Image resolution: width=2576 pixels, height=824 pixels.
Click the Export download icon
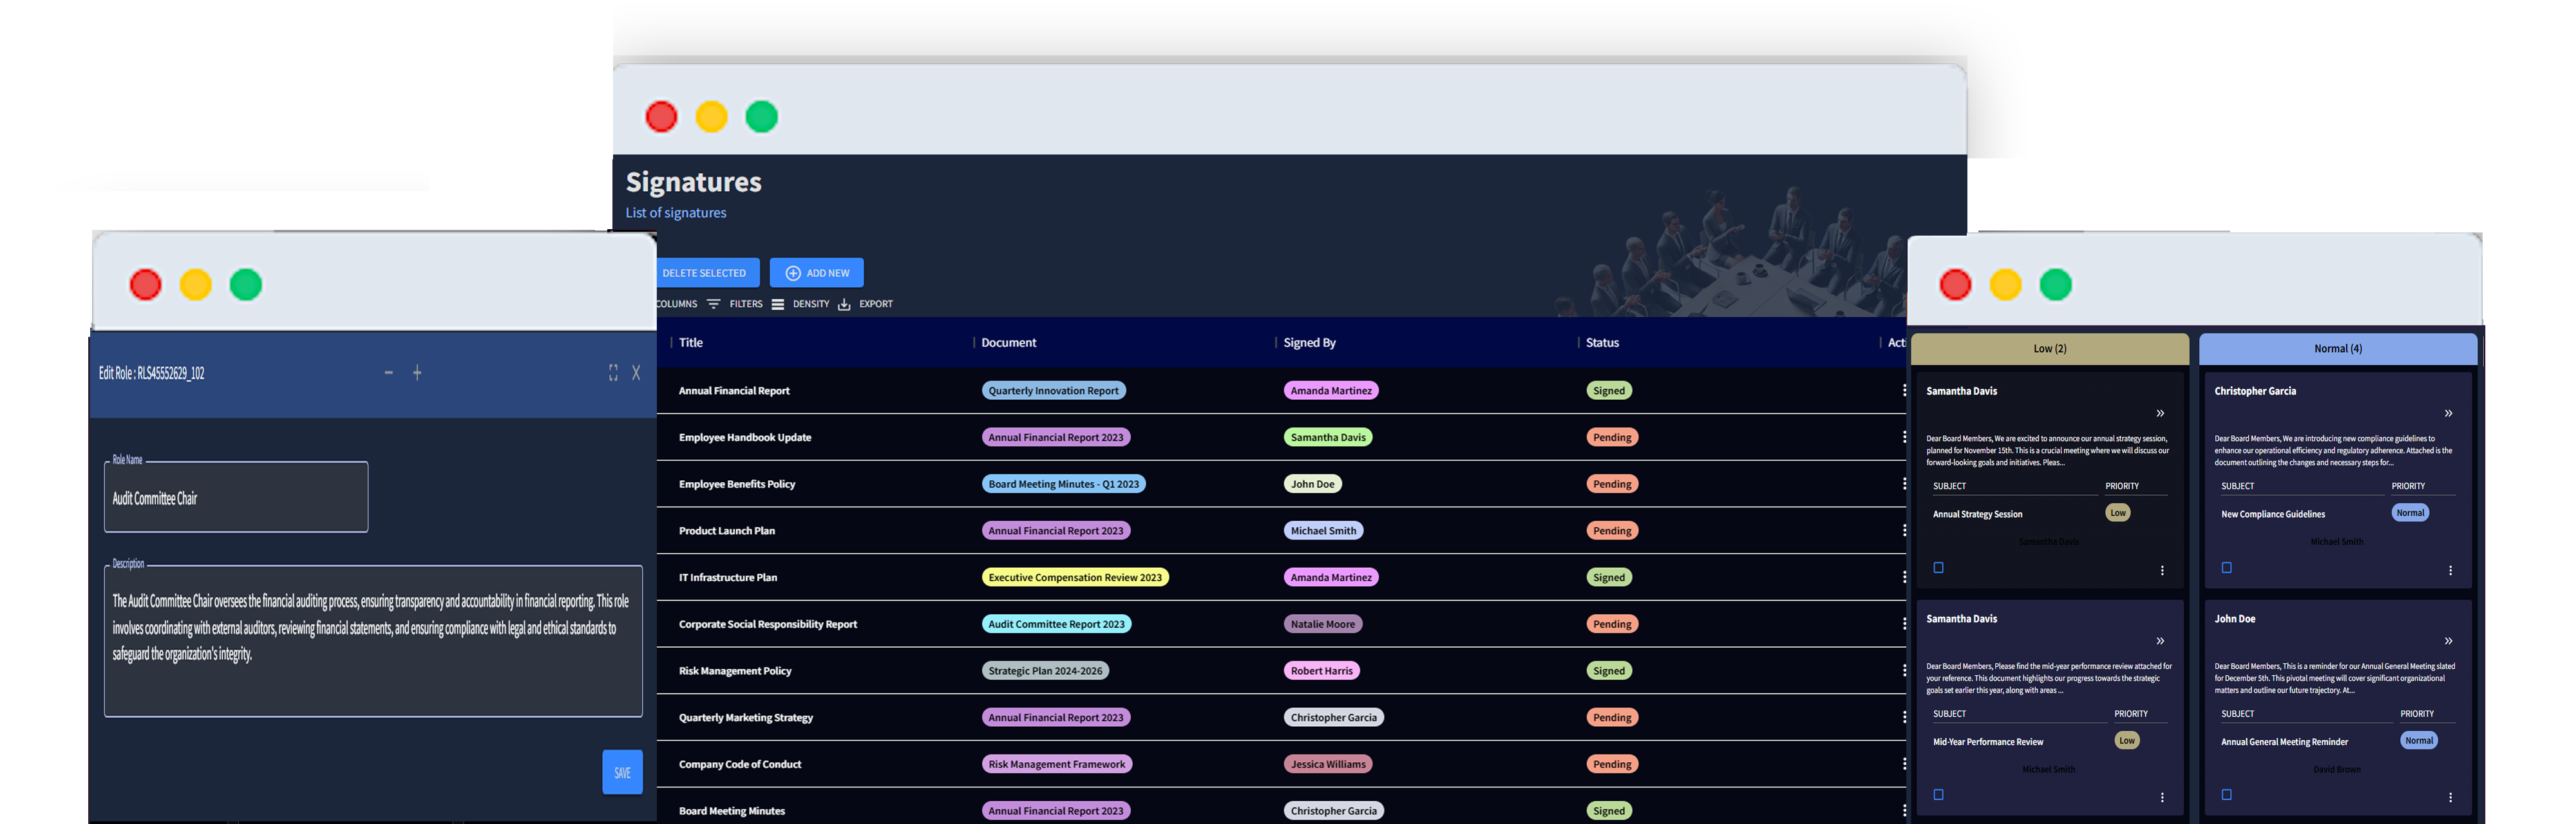(845, 304)
